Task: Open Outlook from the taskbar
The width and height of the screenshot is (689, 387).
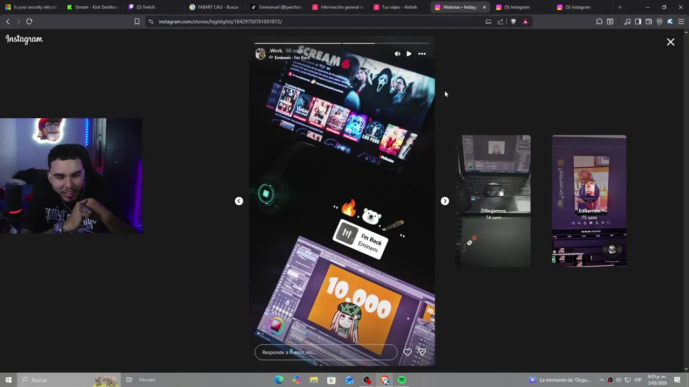Action: tap(349, 380)
